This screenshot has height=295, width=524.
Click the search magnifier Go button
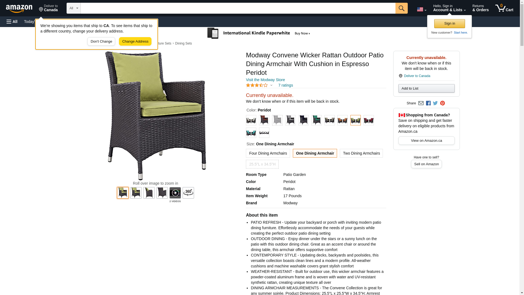tap(401, 8)
